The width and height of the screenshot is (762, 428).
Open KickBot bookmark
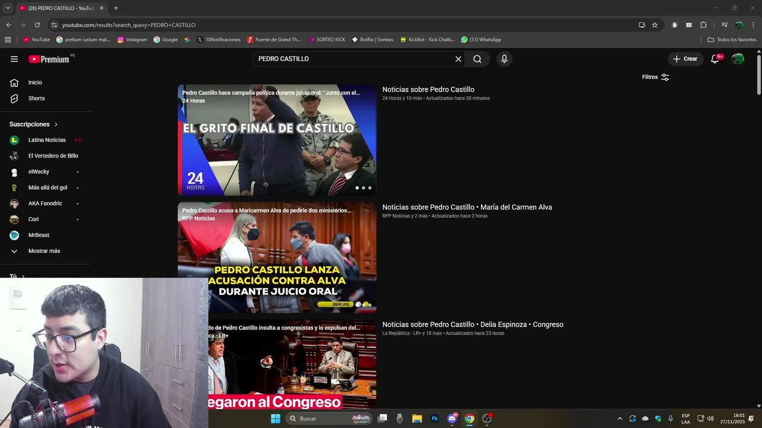click(x=427, y=40)
